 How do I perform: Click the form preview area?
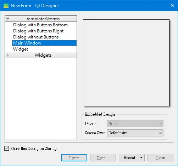(x=126, y=63)
